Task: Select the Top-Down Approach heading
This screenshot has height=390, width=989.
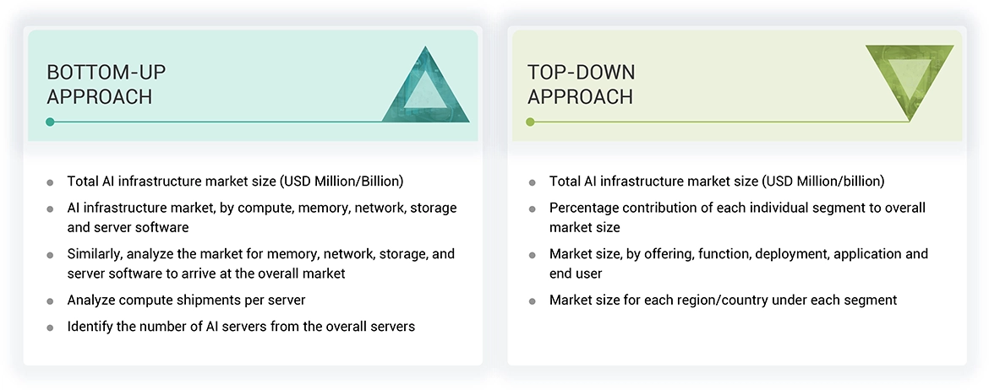Action: [x=581, y=84]
